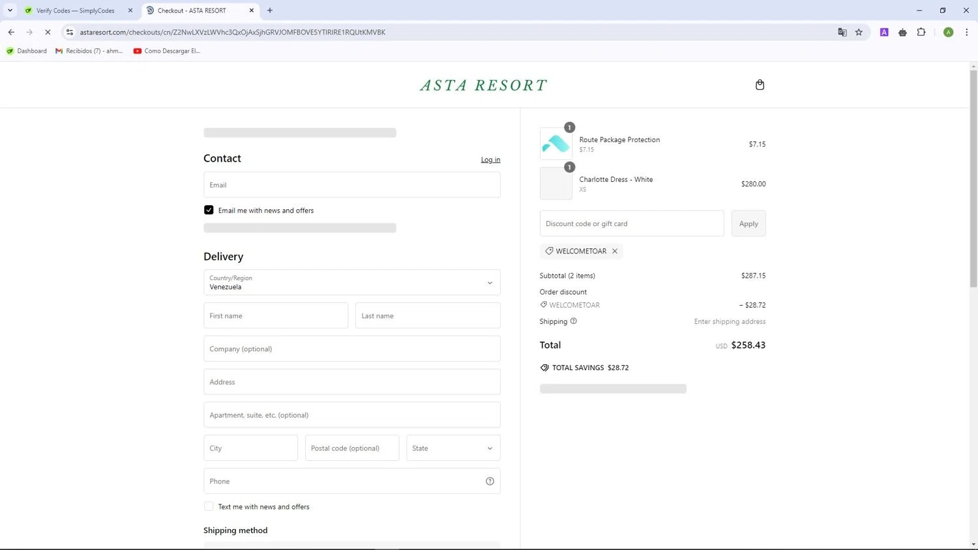978x550 pixels.
Task: Click the Order discount label
Action: coord(563,292)
